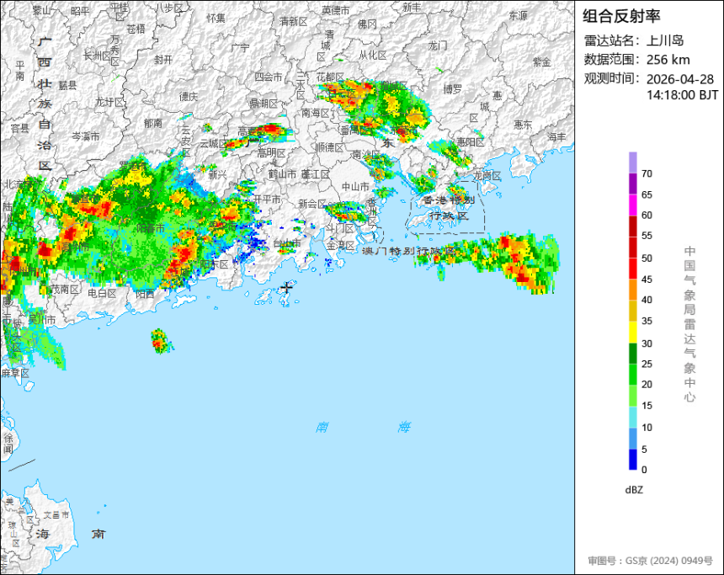This screenshot has width=724, height=575.
Task: Click the station name 上川岛
Action: [665, 40]
